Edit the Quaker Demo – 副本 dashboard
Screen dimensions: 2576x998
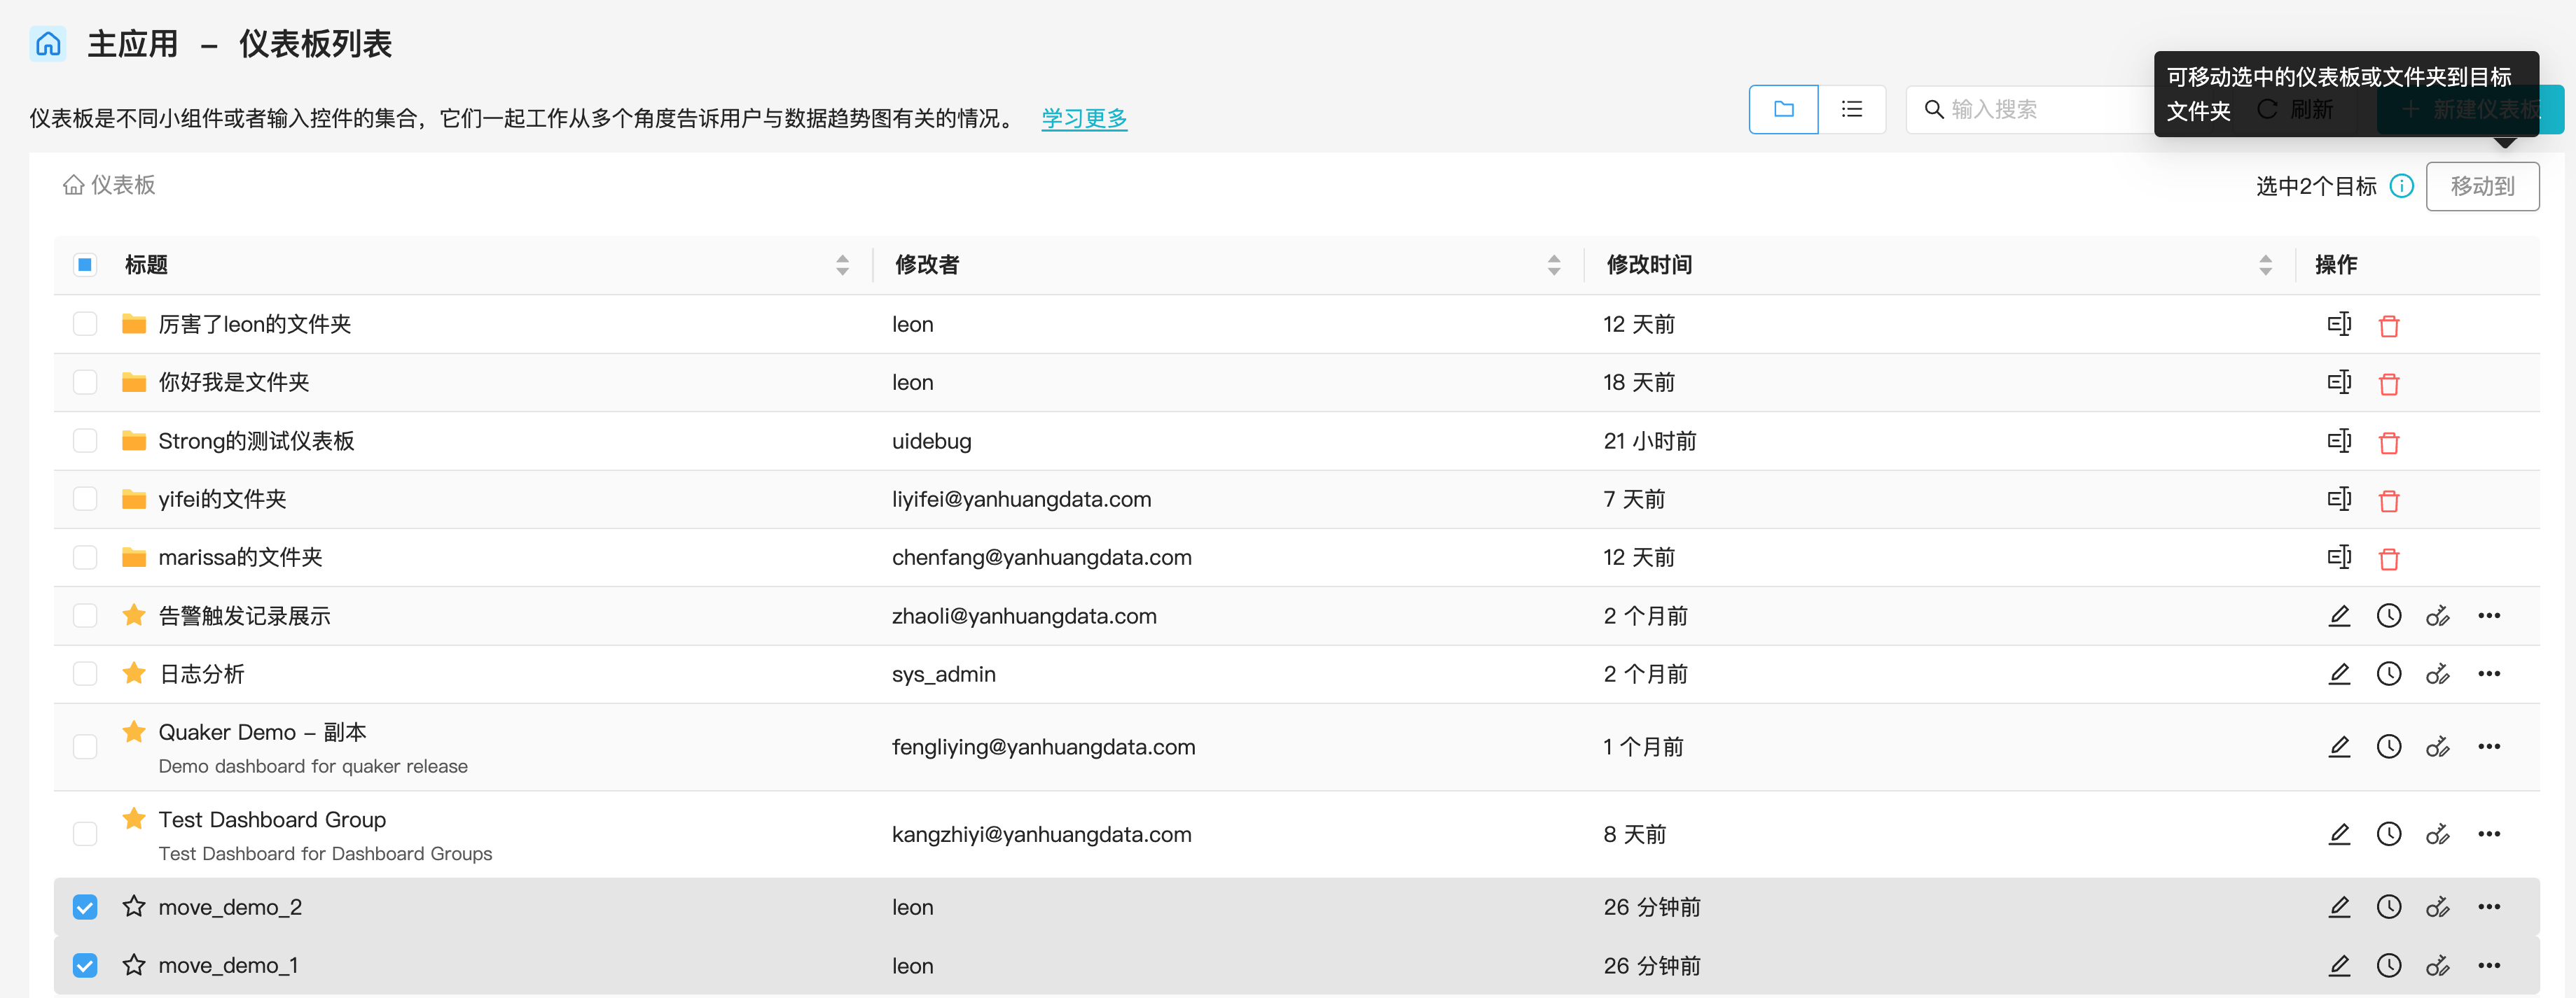(x=2339, y=746)
